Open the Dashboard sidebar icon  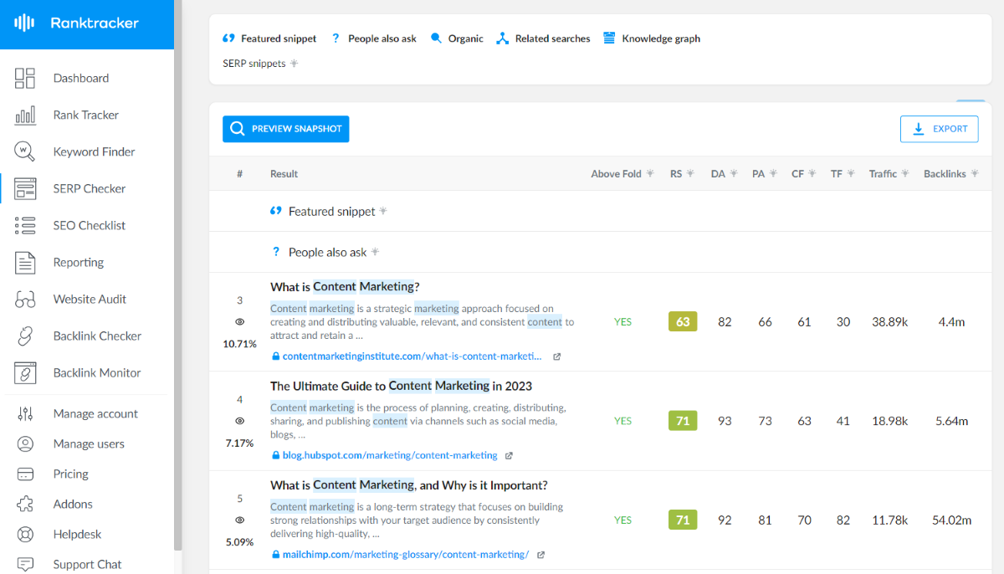[25, 79]
